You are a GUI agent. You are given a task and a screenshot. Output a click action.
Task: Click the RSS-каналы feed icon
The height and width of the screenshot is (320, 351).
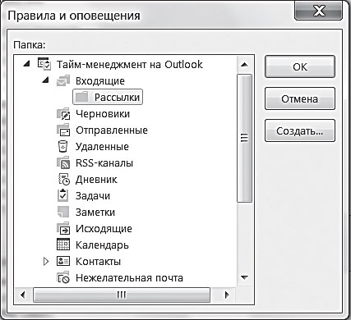pos(63,162)
